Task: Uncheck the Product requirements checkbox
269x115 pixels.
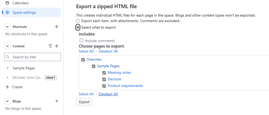Action: coord(104,86)
